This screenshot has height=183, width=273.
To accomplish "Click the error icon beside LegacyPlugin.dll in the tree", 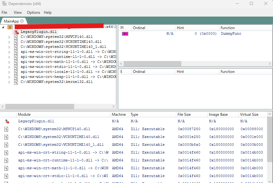I will pyautogui.click(x=16, y=31).
